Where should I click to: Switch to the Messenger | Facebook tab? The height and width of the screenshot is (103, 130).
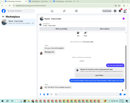click(x=16, y=1)
